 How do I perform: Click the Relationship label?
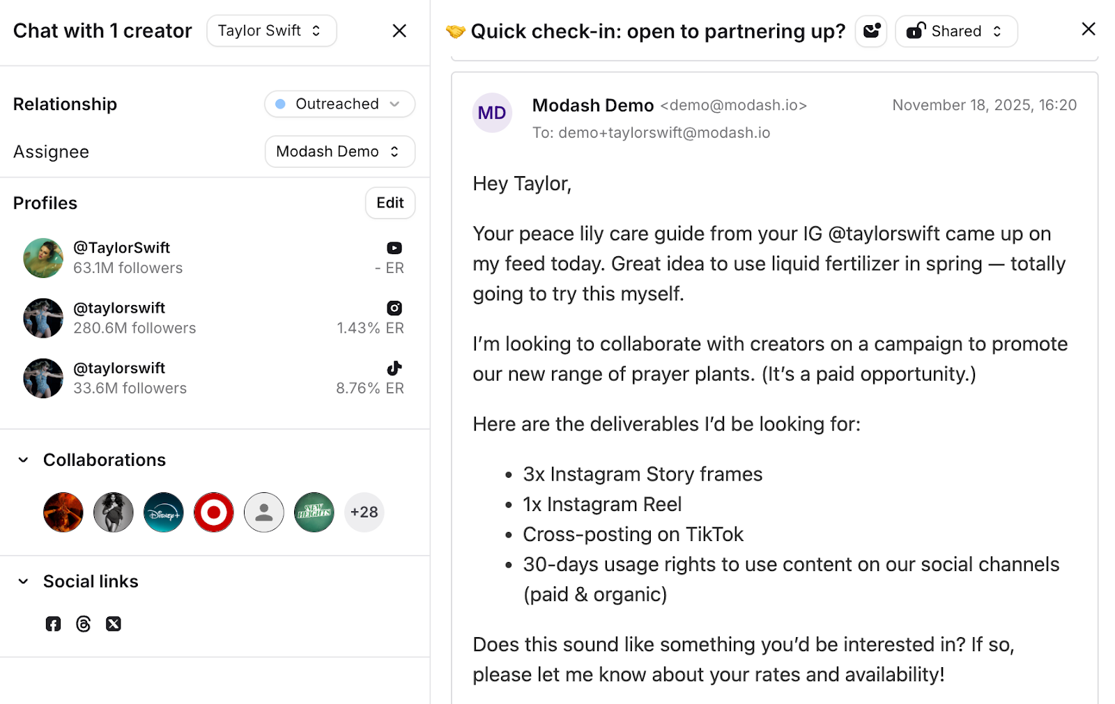pyautogui.click(x=66, y=104)
